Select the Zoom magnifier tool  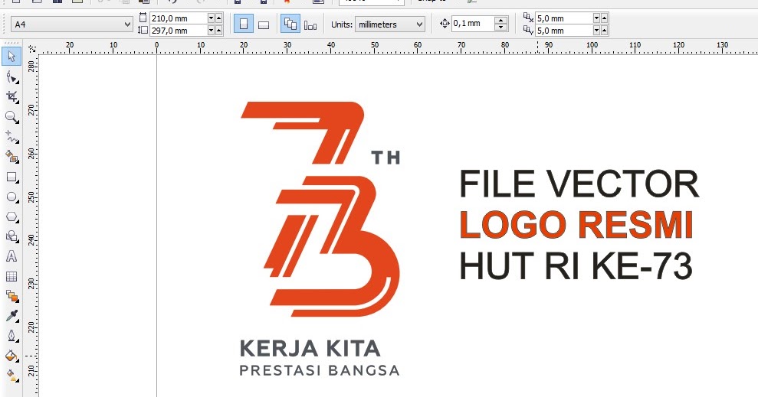(x=11, y=117)
